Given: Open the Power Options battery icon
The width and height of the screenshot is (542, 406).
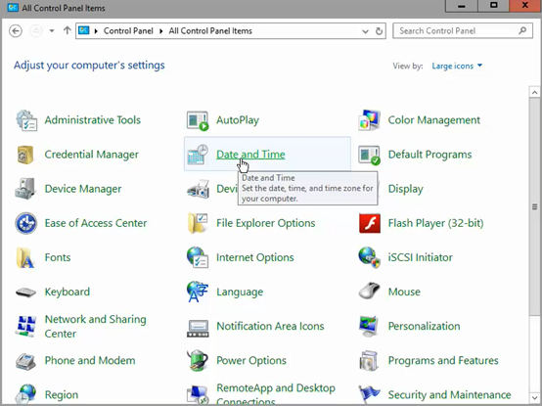Looking at the screenshot, I should point(198,360).
